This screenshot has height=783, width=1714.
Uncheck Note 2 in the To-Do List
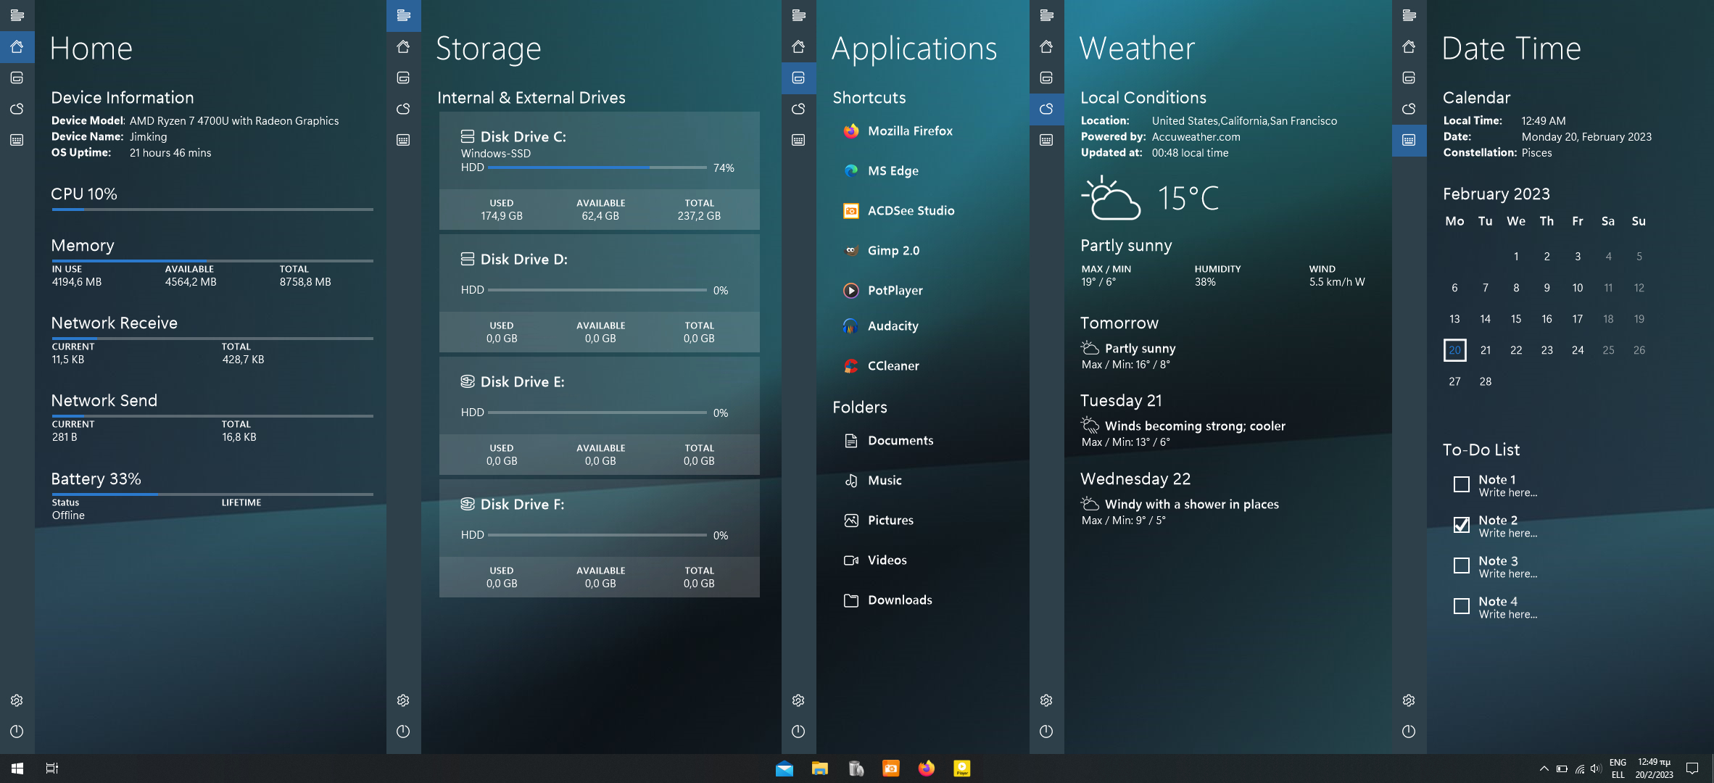click(1461, 525)
